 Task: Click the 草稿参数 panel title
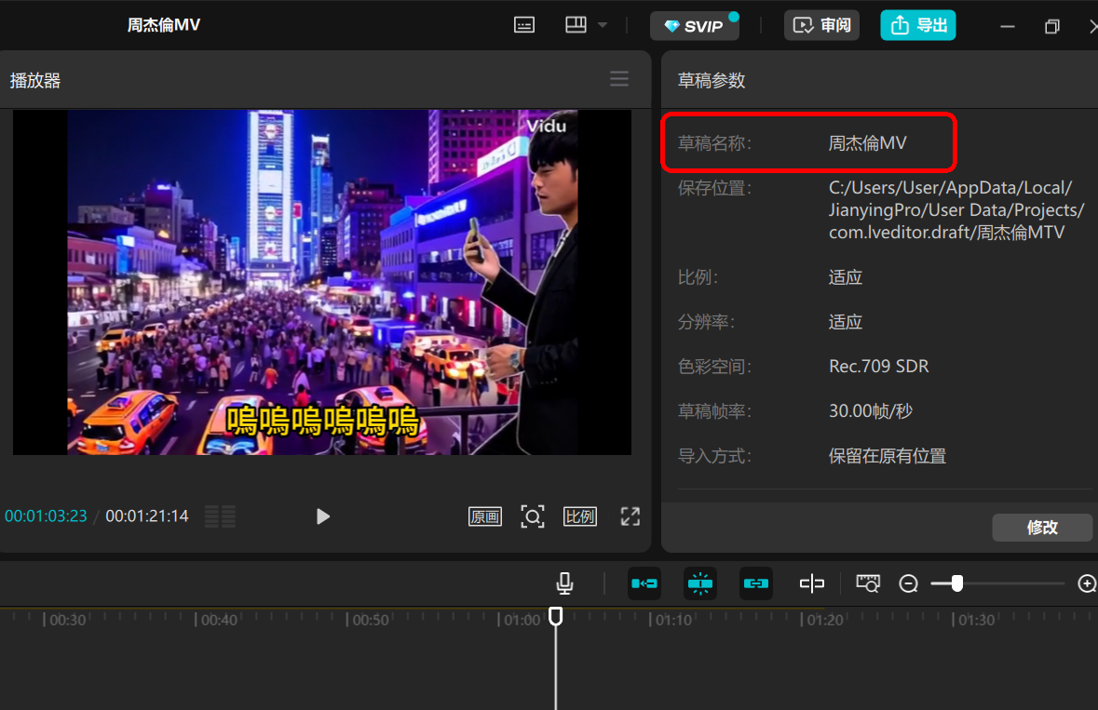coord(712,80)
